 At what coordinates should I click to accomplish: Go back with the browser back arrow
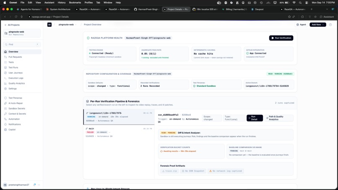coord(5,17)
